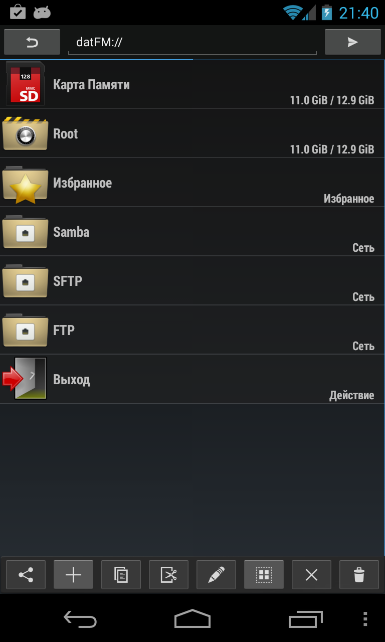Open the SFTP network folder
The width and height of the screenshot is (385, 642).
192,281
